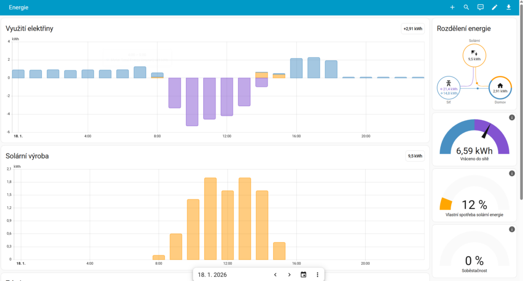Viewport: 523px width, 281px height.
Task: Click info icon on Vráceno do sítě gauge
Action: [x=512, y=118]
